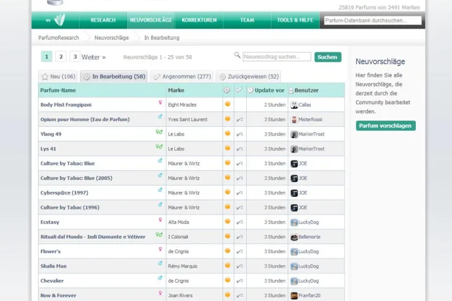Image resolution: width=452 pixels, height=301 pixels.
Task: Open Rituali dal Mondo - Indi Diamante e Vétiver
Action: coord(93,237)
